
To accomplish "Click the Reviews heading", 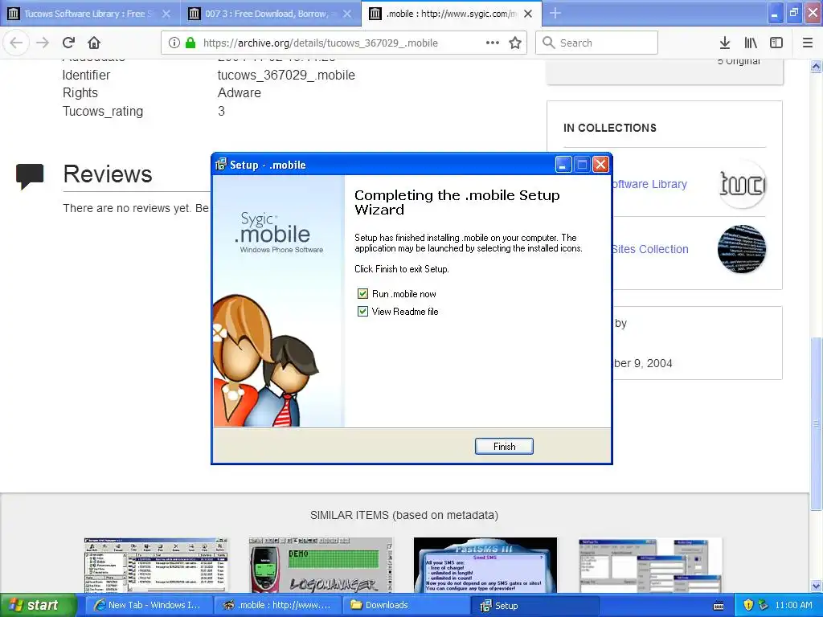I will pos(108,174).
